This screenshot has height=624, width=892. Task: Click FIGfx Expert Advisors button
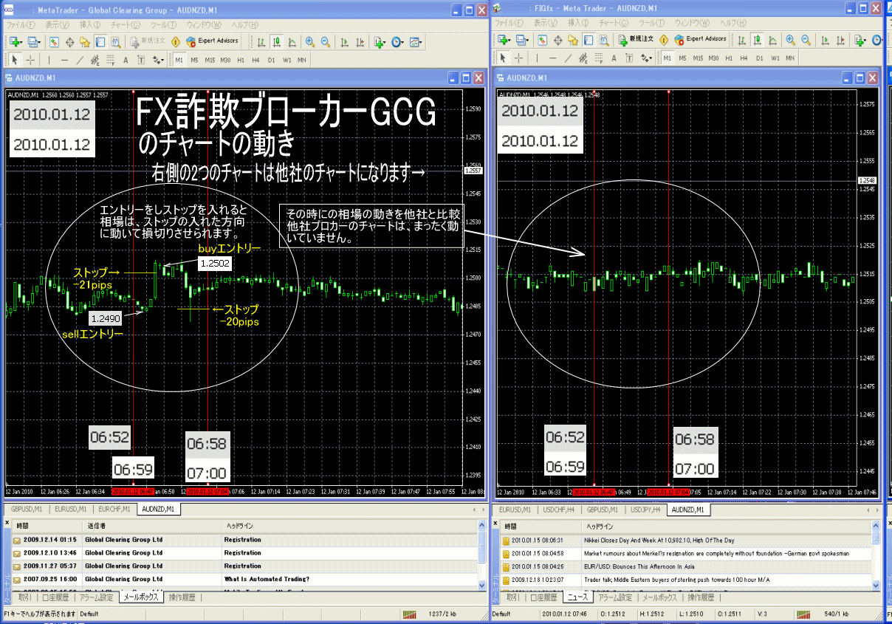click(x=701, y=40)
